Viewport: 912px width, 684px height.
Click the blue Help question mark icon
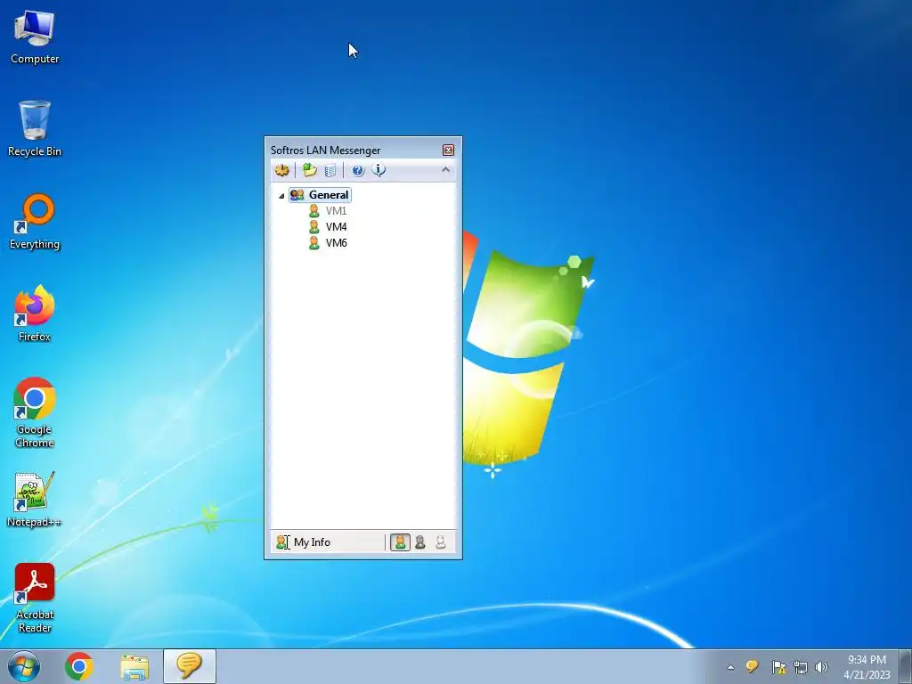(358, 170)
